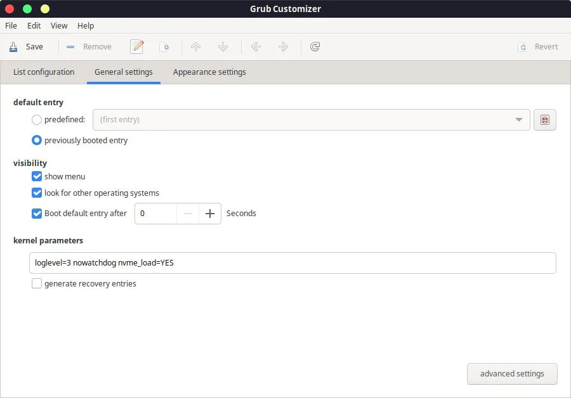
Task: Click the move left arrow icon
Action: [256, 46]
